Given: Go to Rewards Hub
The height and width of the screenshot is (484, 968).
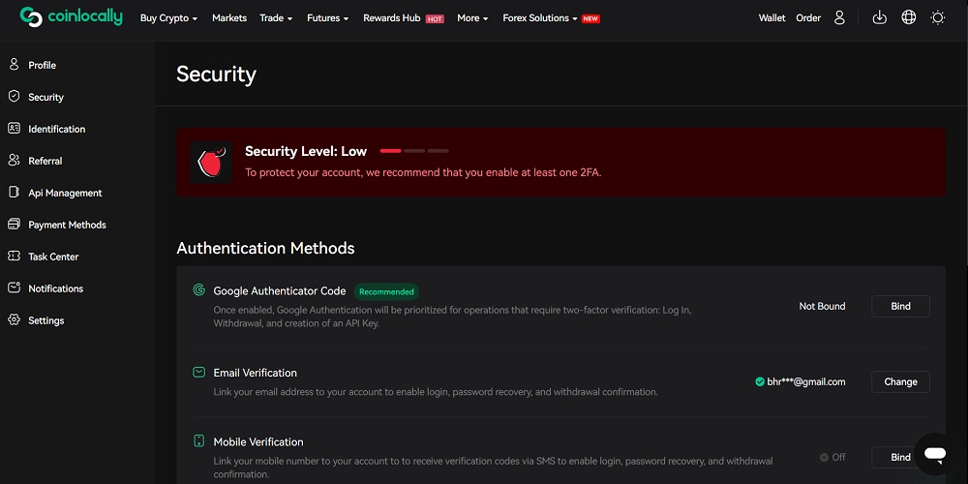Looking at the screenshot, I should [x=392, y=18].
